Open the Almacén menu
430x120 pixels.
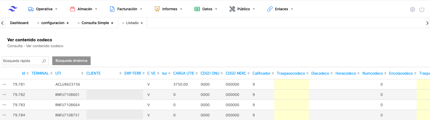(x=84, y=9)
